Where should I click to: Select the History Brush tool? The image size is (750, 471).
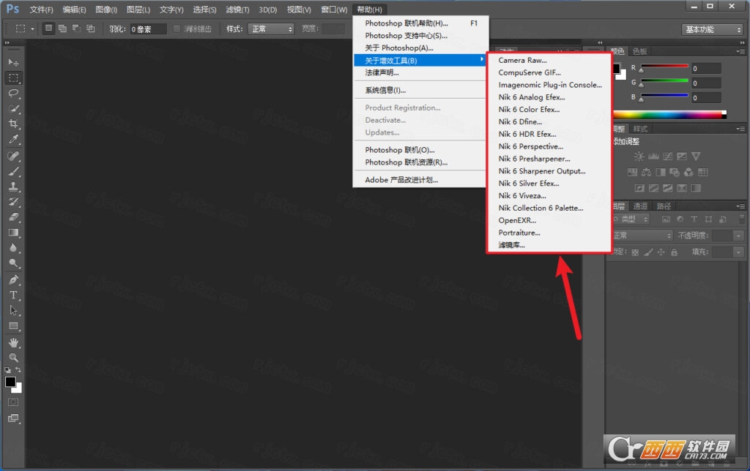pyautogui.click(x=13, y=202)
